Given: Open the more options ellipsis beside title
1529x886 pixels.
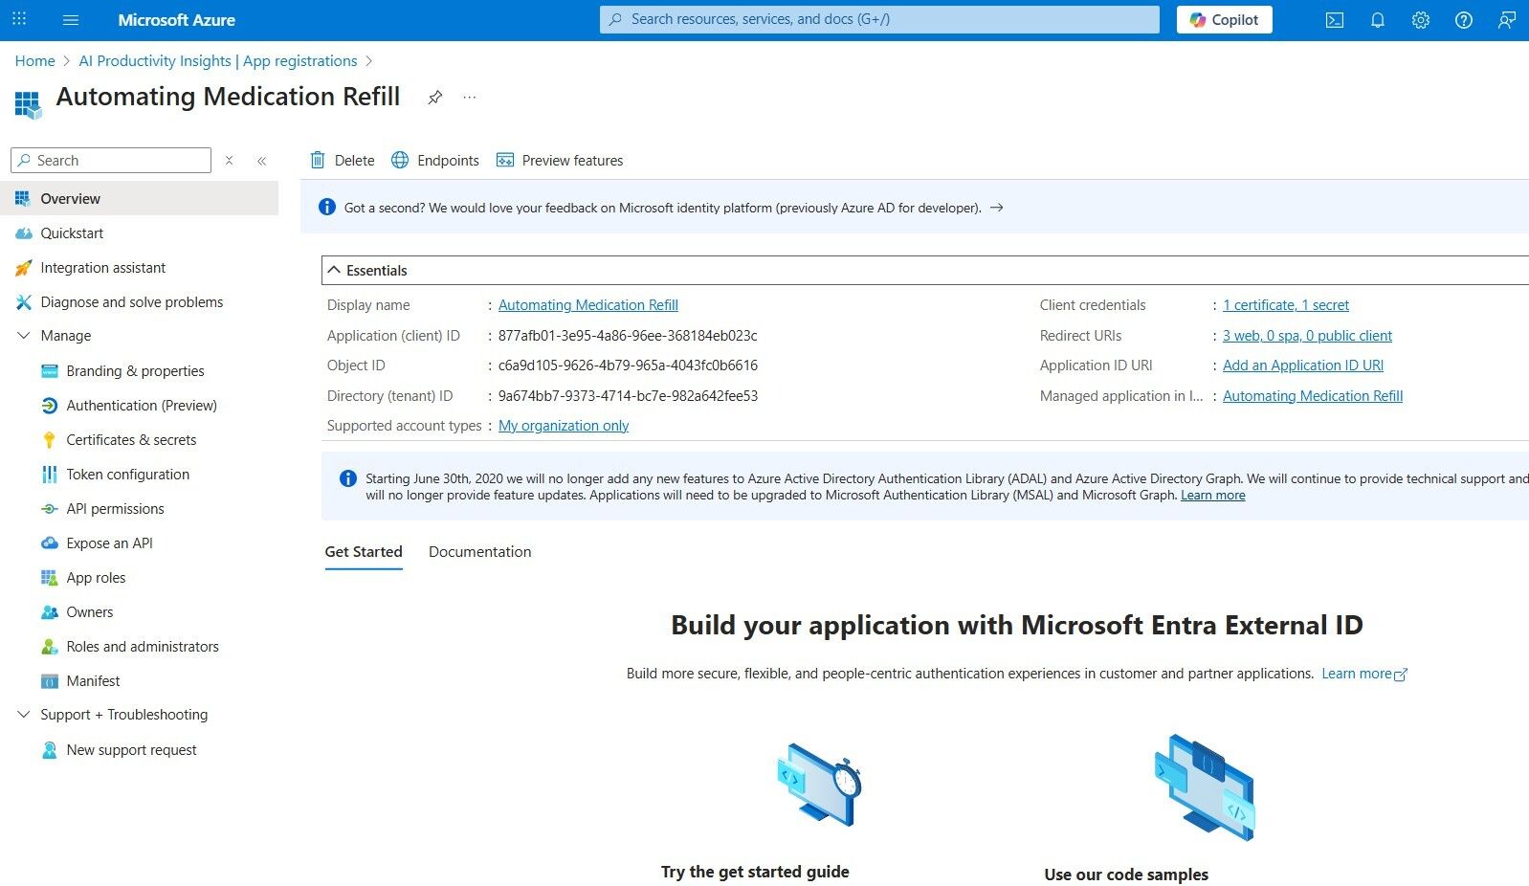Looking at the screenshot, I should 470,98.
